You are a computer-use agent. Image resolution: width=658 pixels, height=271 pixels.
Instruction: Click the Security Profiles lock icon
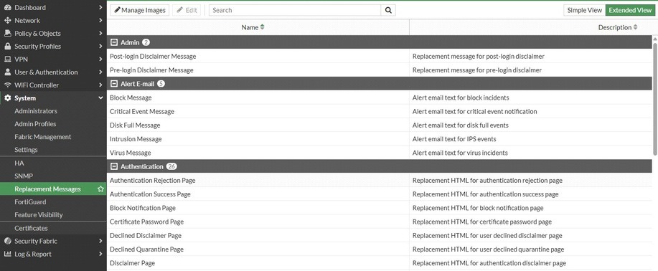[x=8, y=46]
